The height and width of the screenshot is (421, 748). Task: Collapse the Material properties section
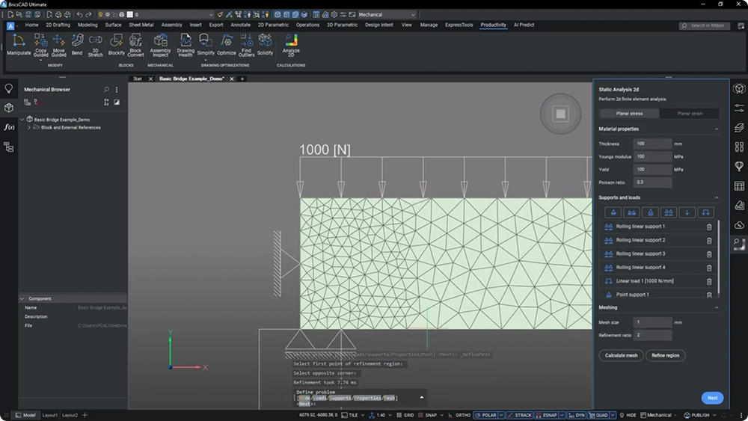click(x=717, y=129)
